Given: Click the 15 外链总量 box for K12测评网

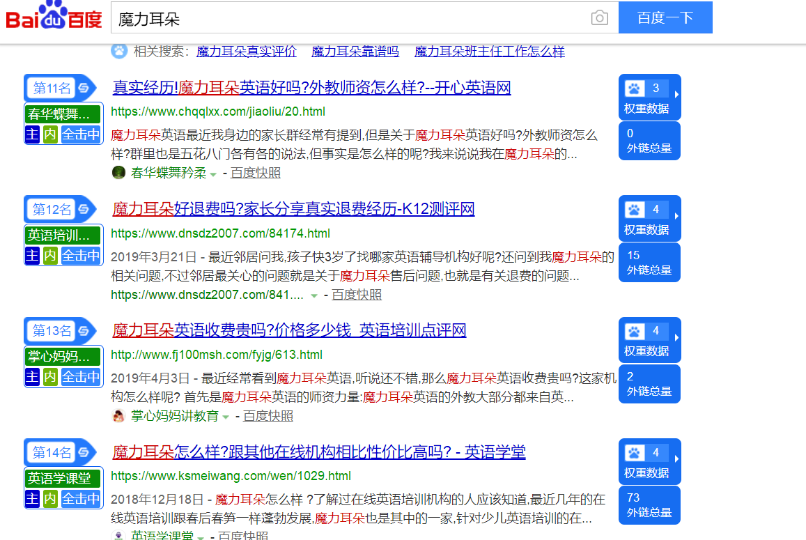Looking at the screenshot, I should (x=650, y=262).
